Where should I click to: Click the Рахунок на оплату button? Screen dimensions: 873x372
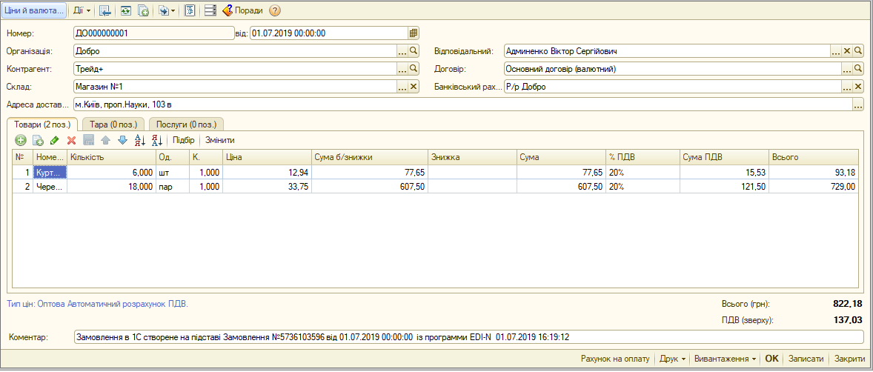(615, 359)
